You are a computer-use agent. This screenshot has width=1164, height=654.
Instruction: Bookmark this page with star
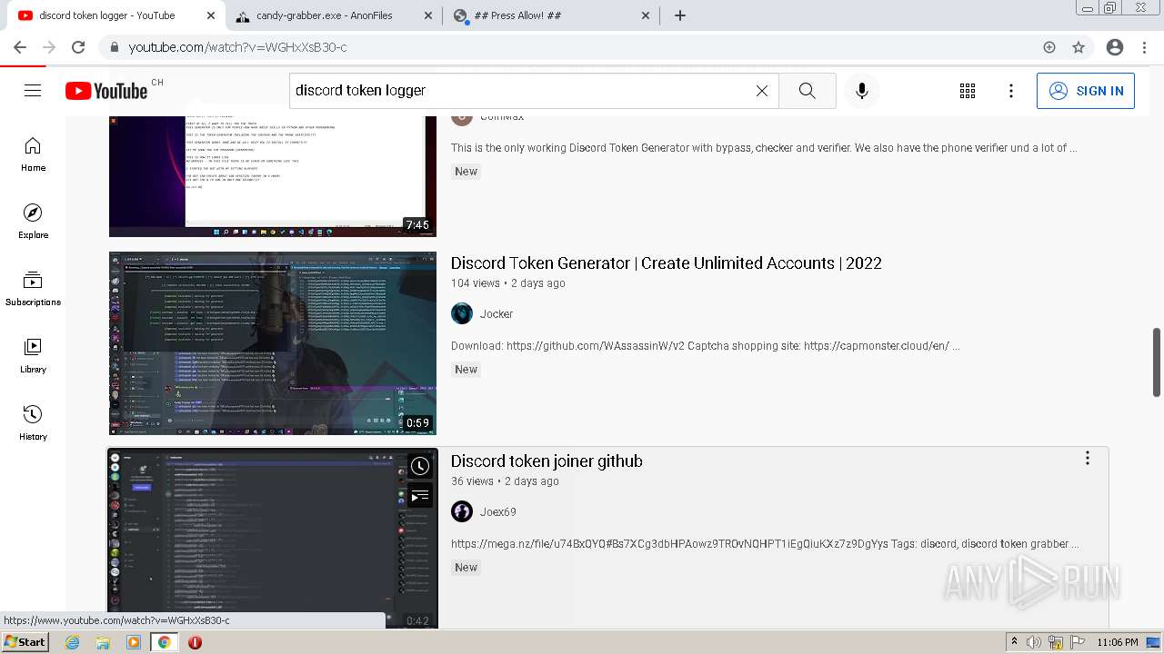[x=1079, y=47]
